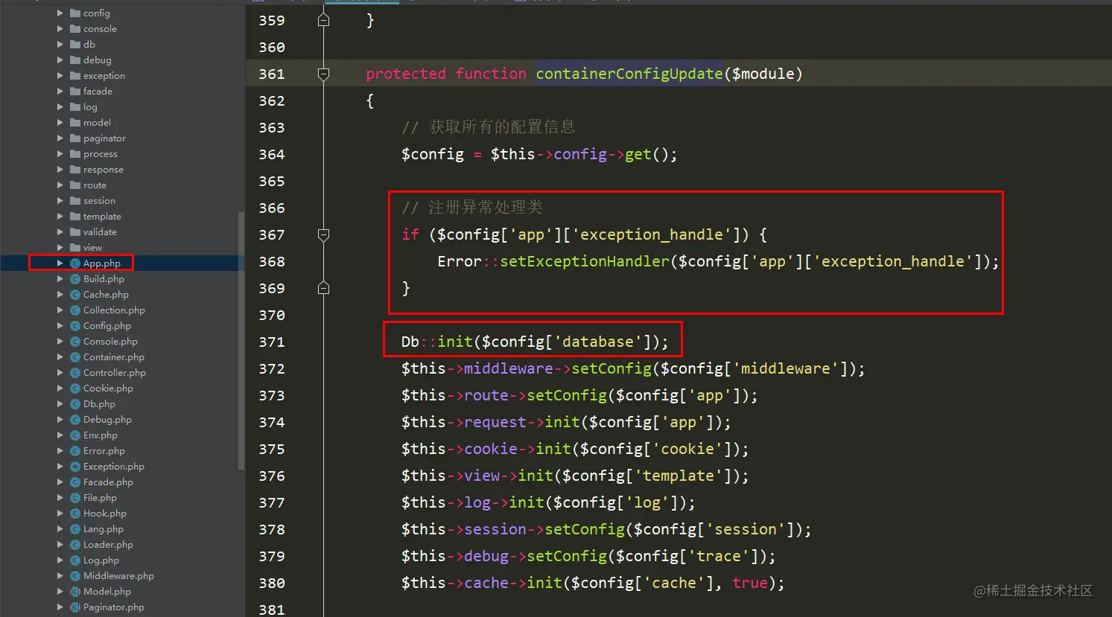This screenshot has width=1112, height=617.
Task: Click the debug folder icon
Action: point(75,60)
